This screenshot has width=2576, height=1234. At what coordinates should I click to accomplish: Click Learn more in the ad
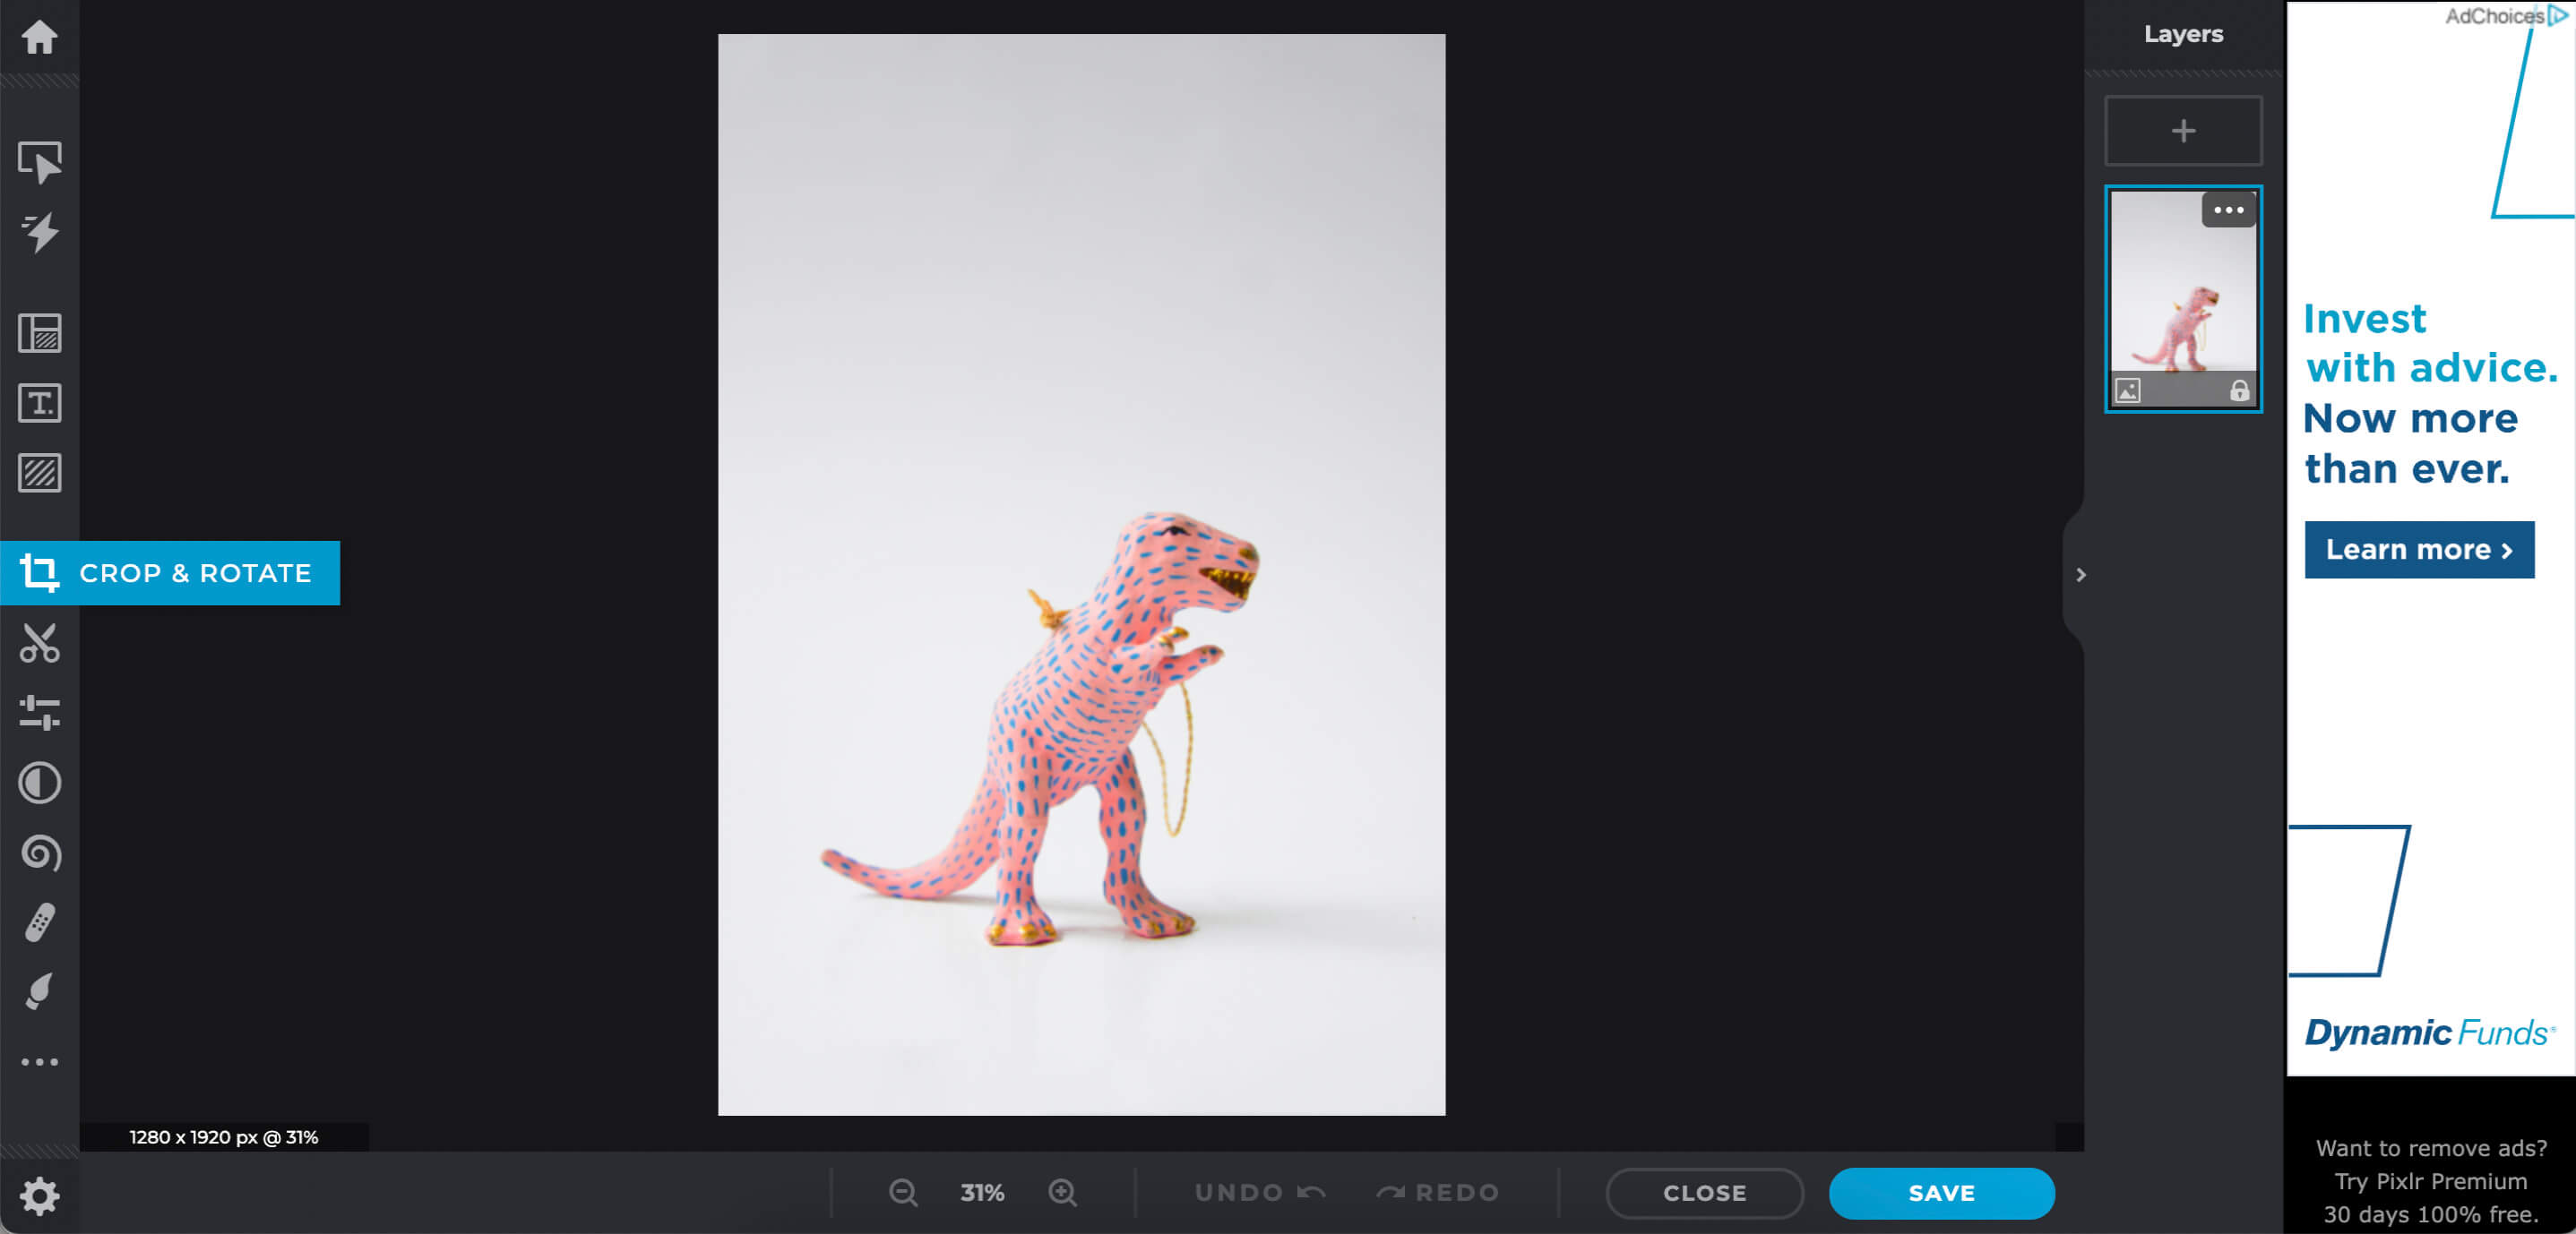(2419, 550)
